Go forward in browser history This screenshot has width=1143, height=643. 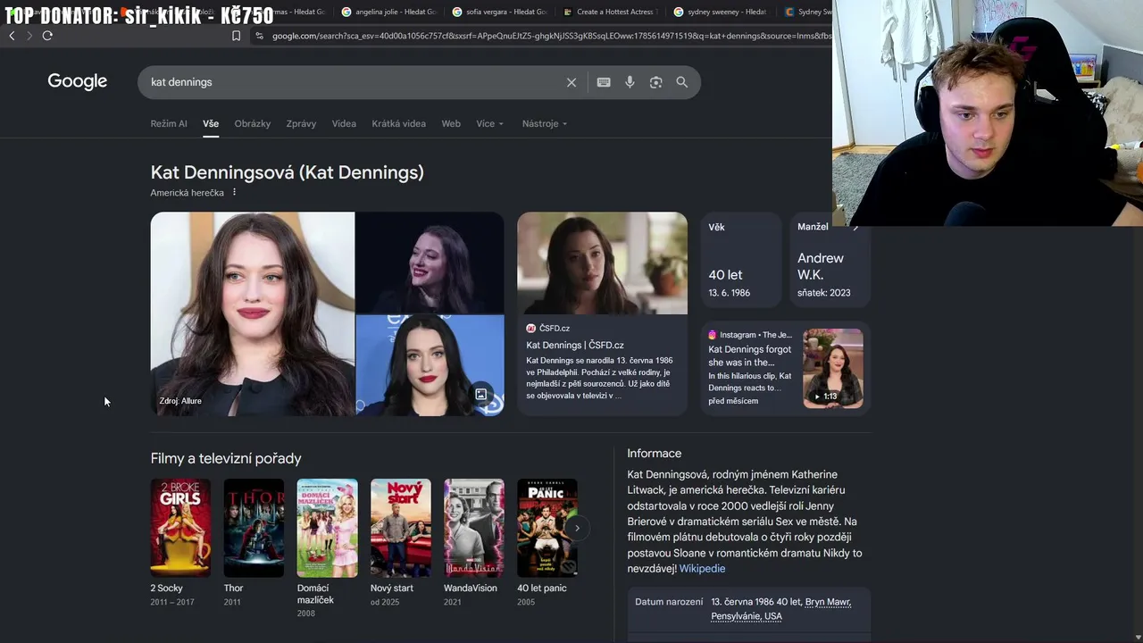pos(29,36)
